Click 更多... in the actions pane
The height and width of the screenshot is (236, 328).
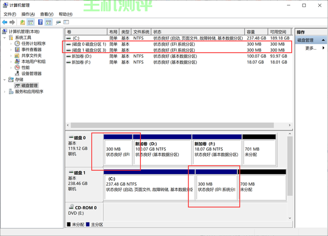(x=311, y=48)
